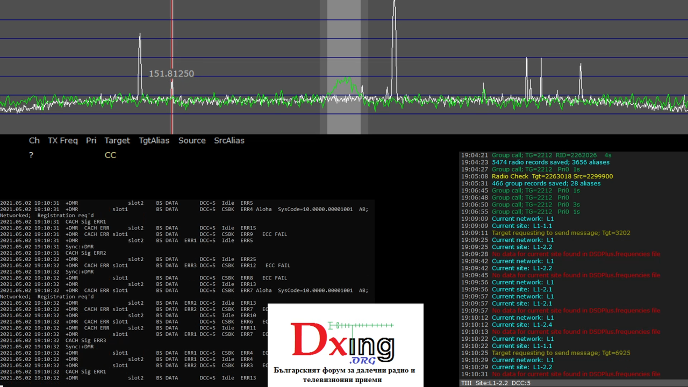Select the 19:09:56 "Current site: L1-2.1" entry
688x387 pixels.
tap(507, 289)
